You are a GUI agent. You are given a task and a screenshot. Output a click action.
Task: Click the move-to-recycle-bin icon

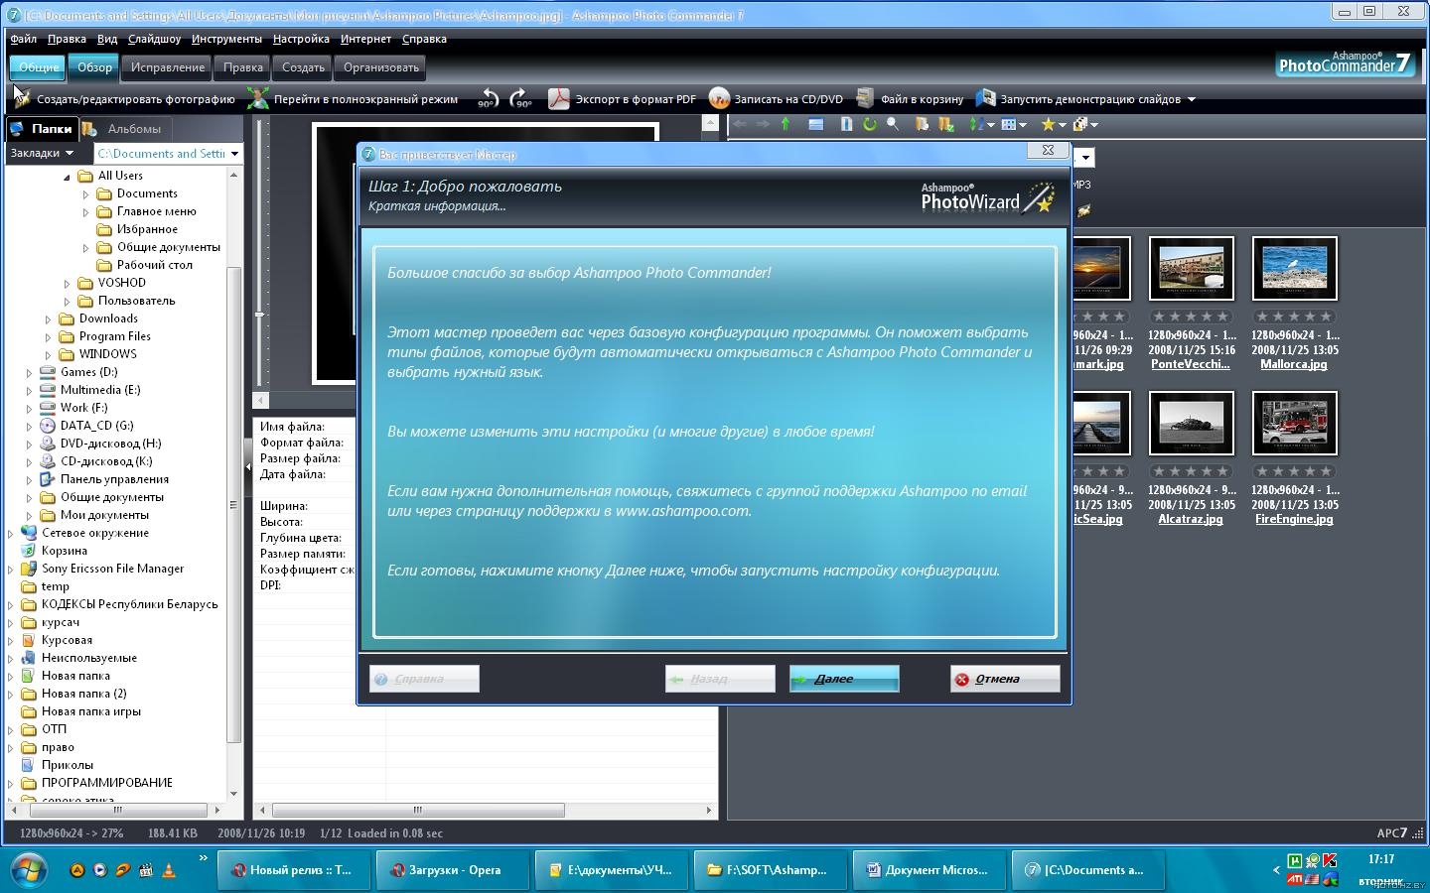tap(865, 98)
